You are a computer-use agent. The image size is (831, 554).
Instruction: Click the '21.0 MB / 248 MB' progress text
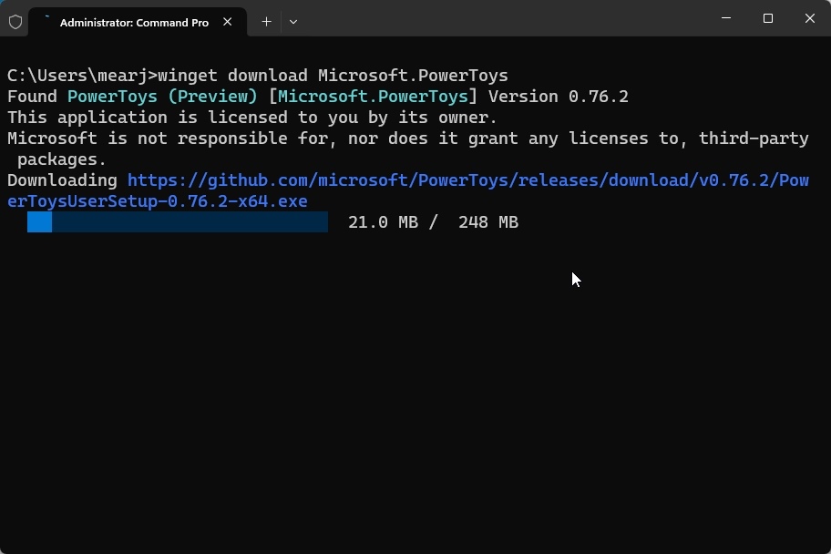(433, 221)
